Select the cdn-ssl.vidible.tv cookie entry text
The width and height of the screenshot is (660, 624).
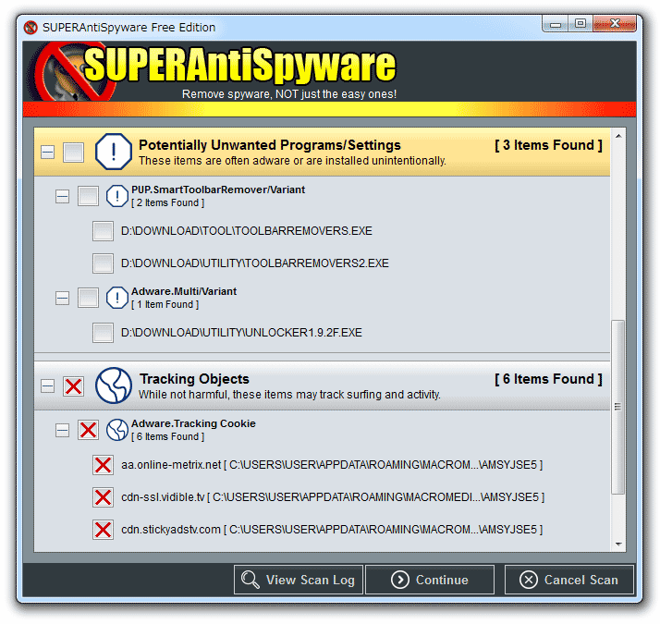coord(333,497)
